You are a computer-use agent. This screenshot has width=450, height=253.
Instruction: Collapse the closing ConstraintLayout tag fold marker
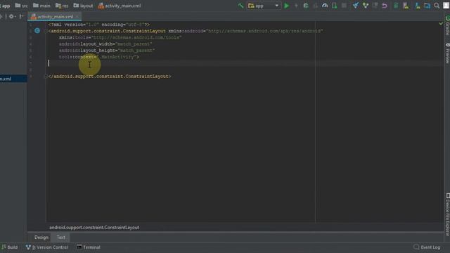click(x=46, y=77)
